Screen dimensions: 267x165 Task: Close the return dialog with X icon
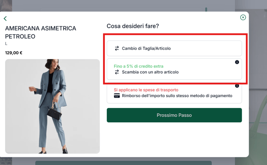(x=243, y=17)
